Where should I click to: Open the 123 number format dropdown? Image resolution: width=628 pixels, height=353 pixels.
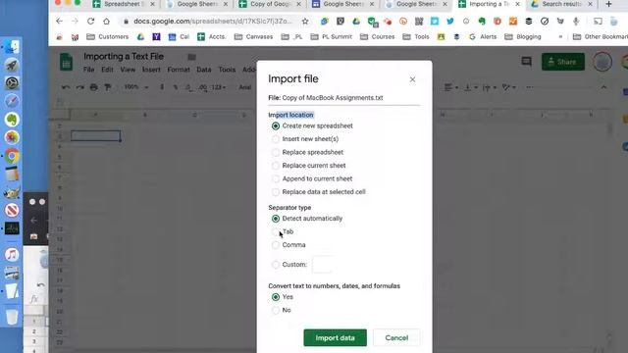tap(219, 87)
